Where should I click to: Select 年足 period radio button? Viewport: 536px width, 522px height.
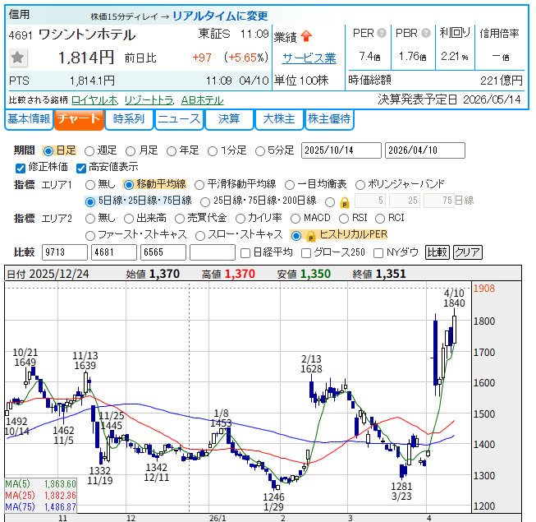click(172, 151)
